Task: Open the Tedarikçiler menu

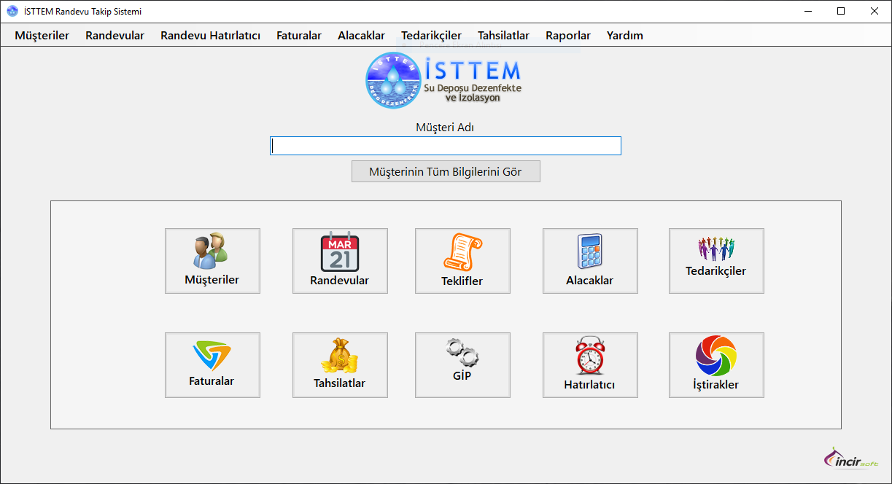Action: 431,35
